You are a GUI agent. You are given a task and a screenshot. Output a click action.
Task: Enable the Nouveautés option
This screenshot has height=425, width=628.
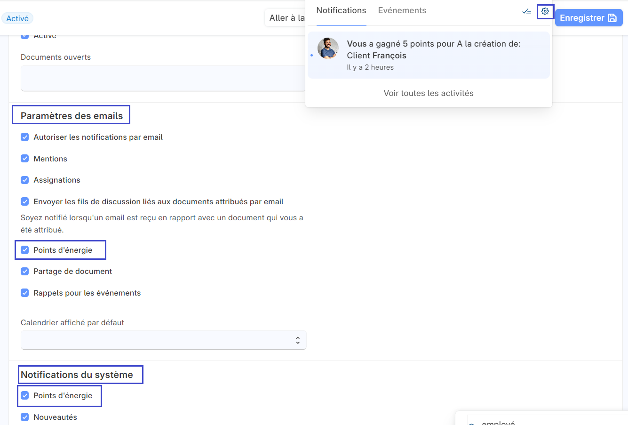24,417
